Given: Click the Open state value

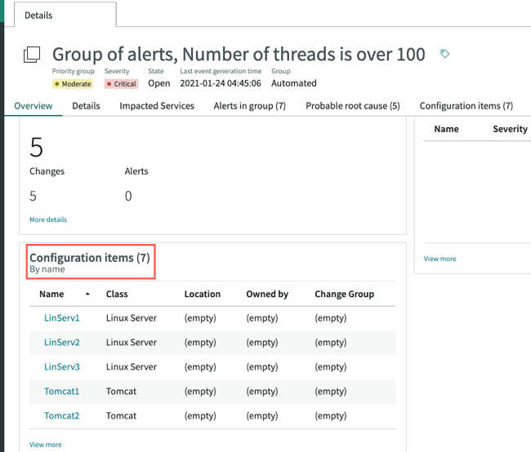Looking at the screenshot, I should 158,83.
